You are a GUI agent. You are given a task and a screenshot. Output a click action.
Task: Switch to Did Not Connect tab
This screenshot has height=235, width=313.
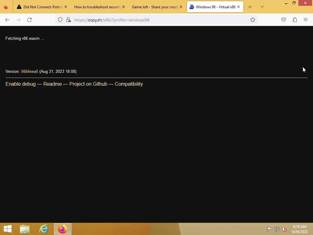click(x=42, y=7)
